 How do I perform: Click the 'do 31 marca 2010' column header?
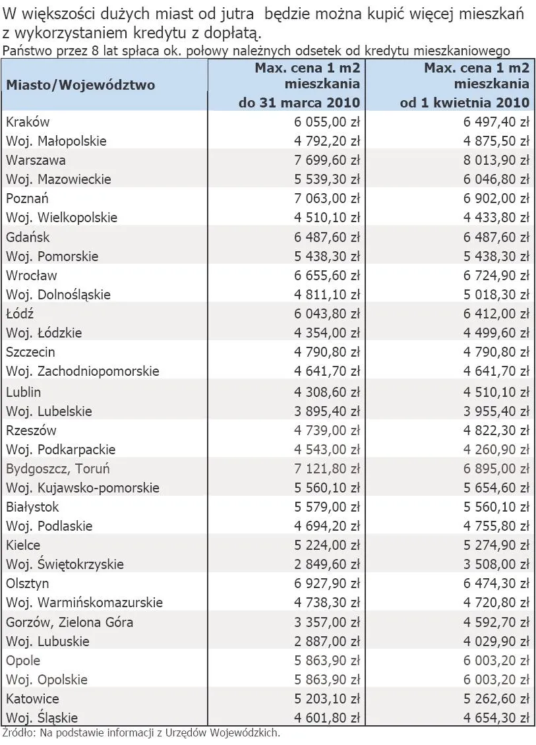pos(299,102)
